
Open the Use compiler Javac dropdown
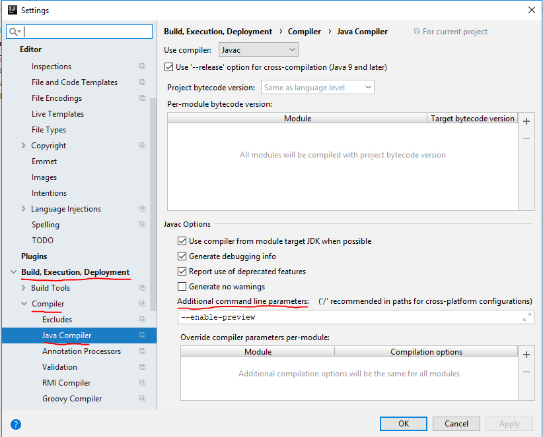tap(258, 49)
